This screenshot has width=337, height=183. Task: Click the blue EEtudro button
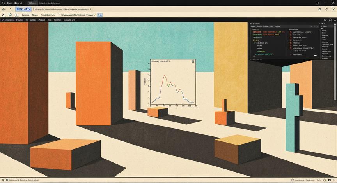23,9
